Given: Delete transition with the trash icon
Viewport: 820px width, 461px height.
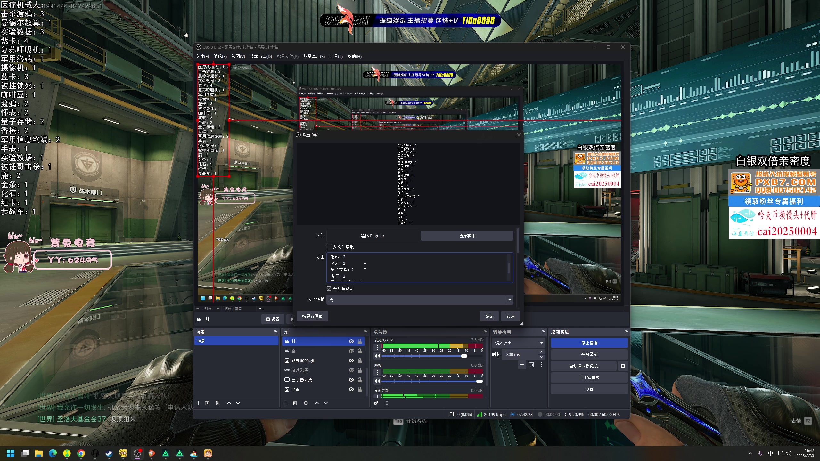Looking at the screenshot, I should pos(532,365).
